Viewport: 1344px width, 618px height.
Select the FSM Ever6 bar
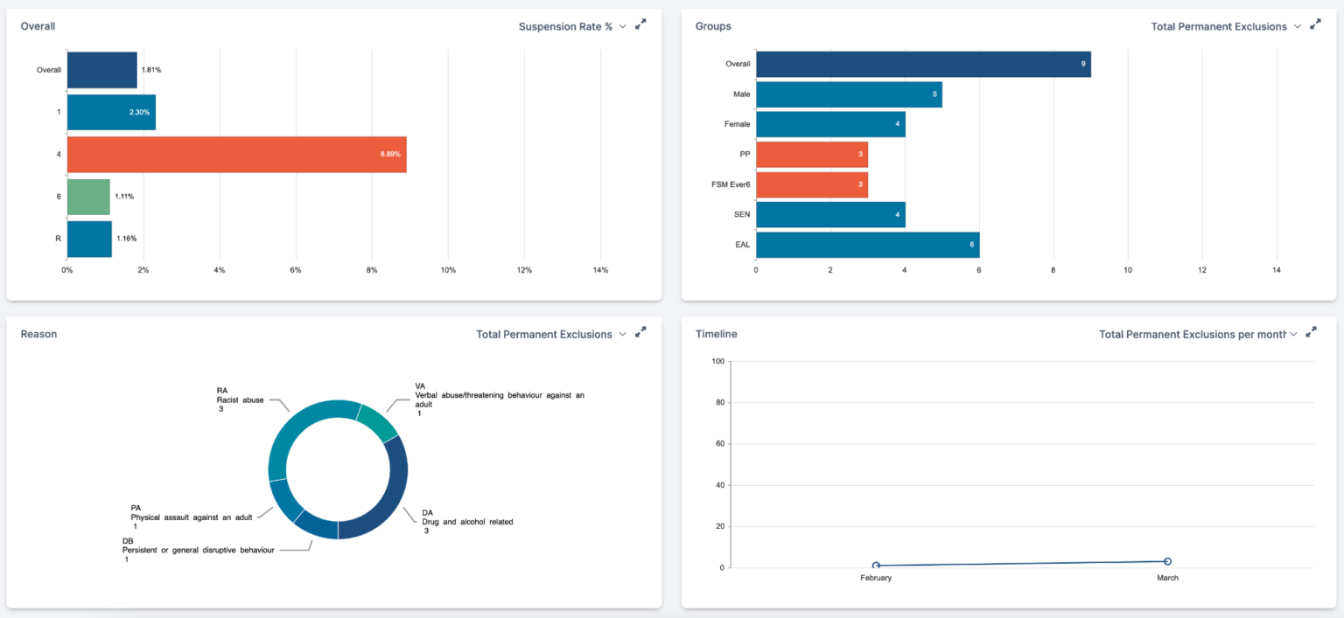click(811, 184)
